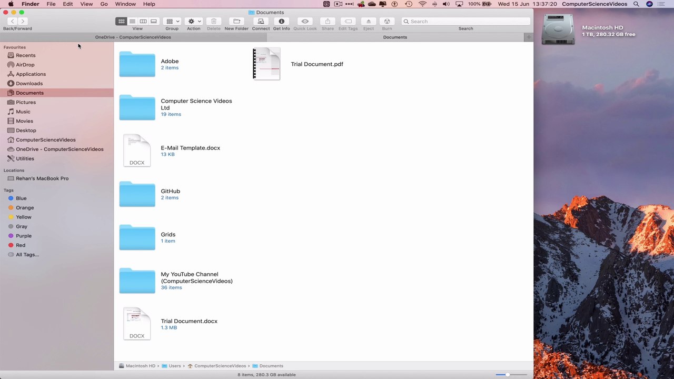Switch to column view in toolbar
This screenshot has width=674, height=379.
tap(143, 21)
